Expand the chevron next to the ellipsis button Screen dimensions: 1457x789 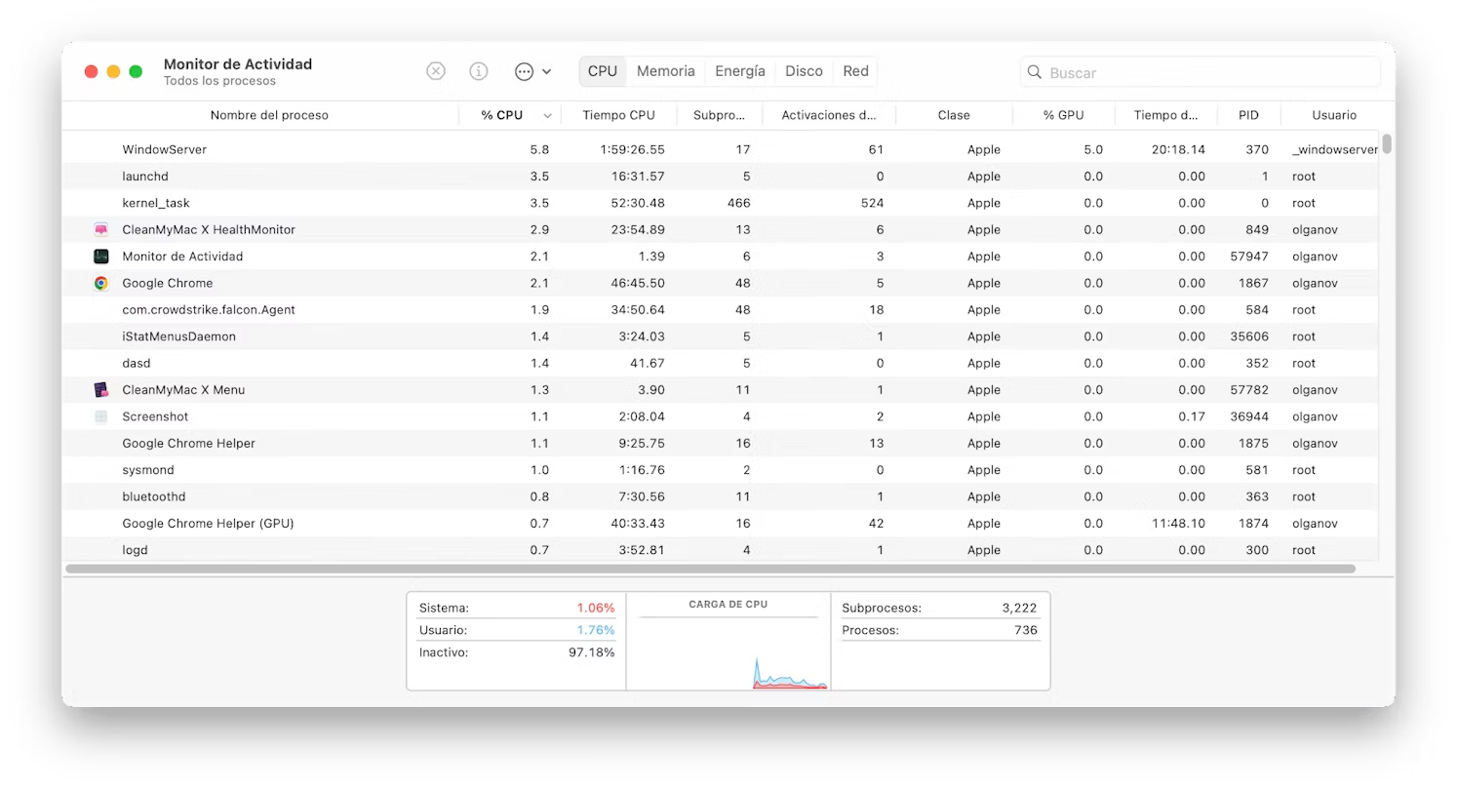coord(546,72)
